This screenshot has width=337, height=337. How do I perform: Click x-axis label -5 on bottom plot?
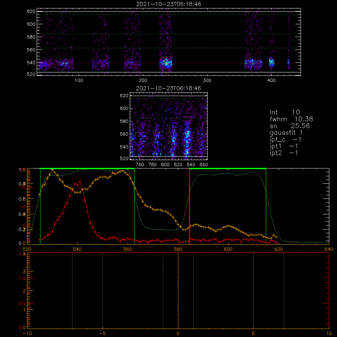pyautogui.click(x=102, y=334)
